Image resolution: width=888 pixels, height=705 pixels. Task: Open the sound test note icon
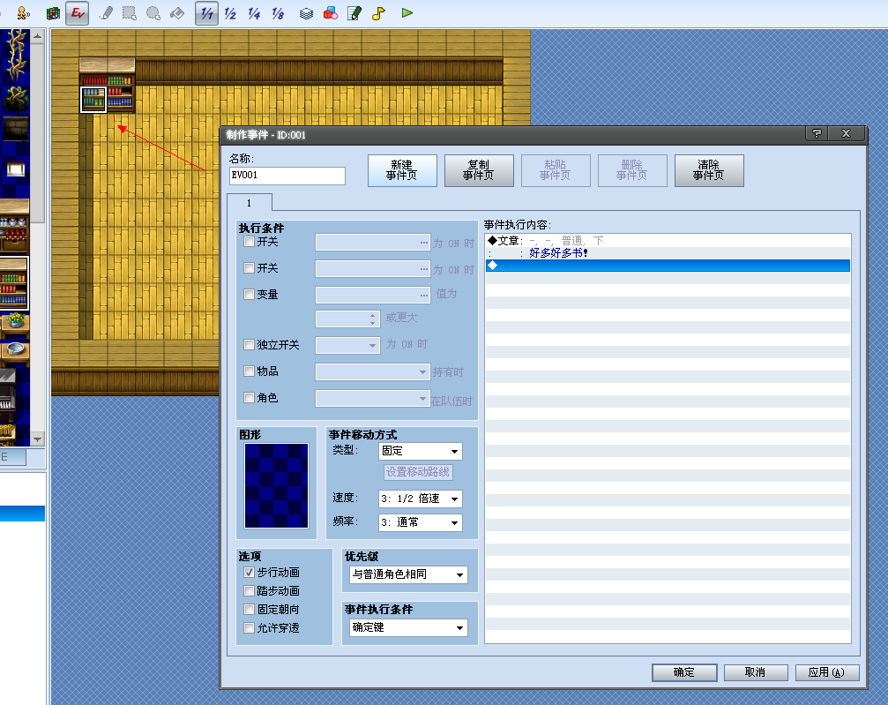[x=378, y=12]
